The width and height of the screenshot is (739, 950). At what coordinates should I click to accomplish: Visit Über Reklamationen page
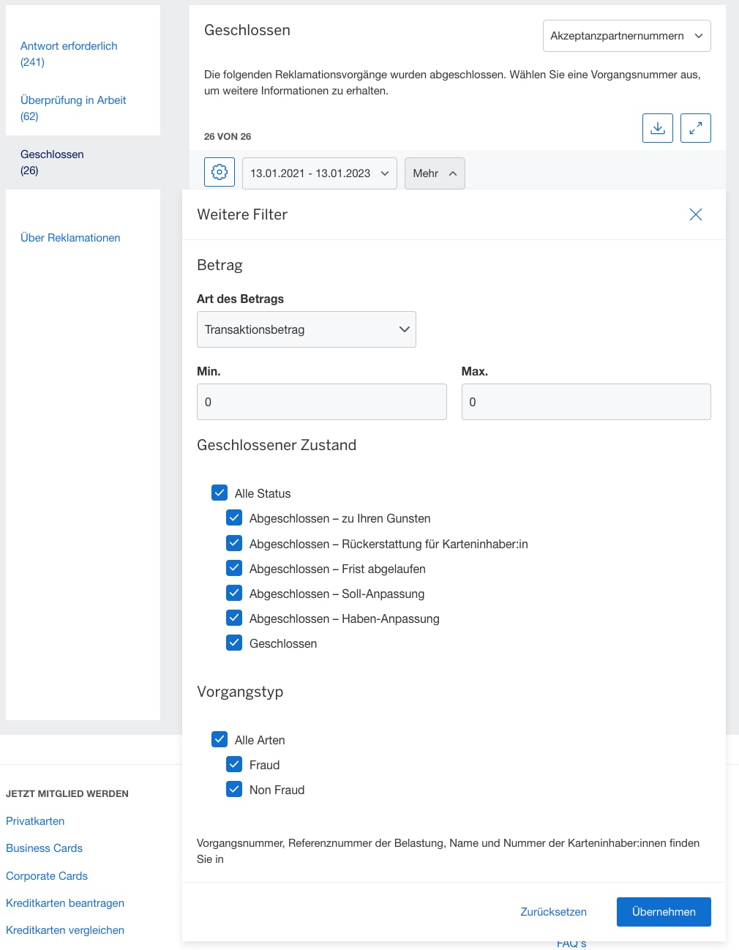(70, 237)
